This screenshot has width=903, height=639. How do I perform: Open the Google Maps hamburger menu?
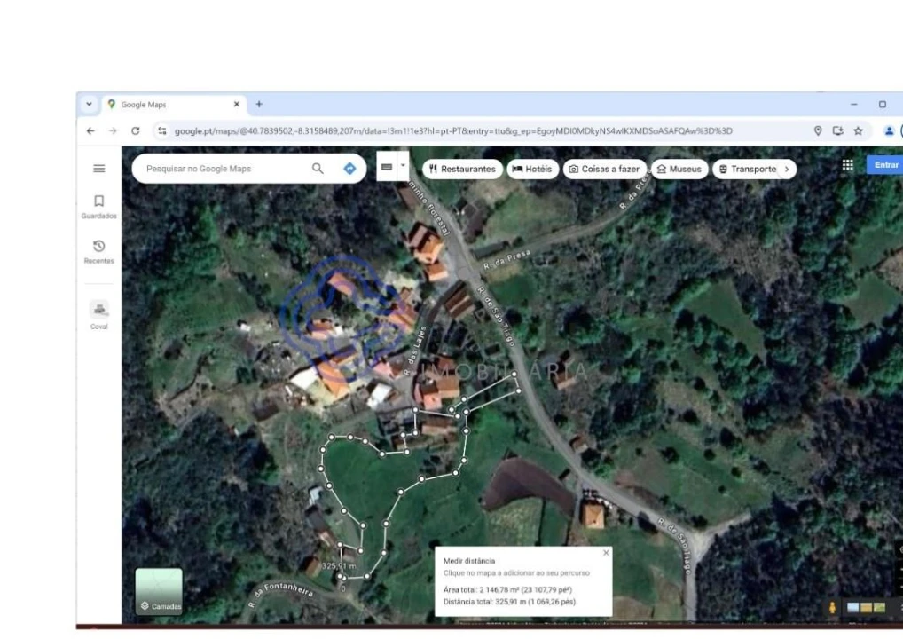coord(99,169)
